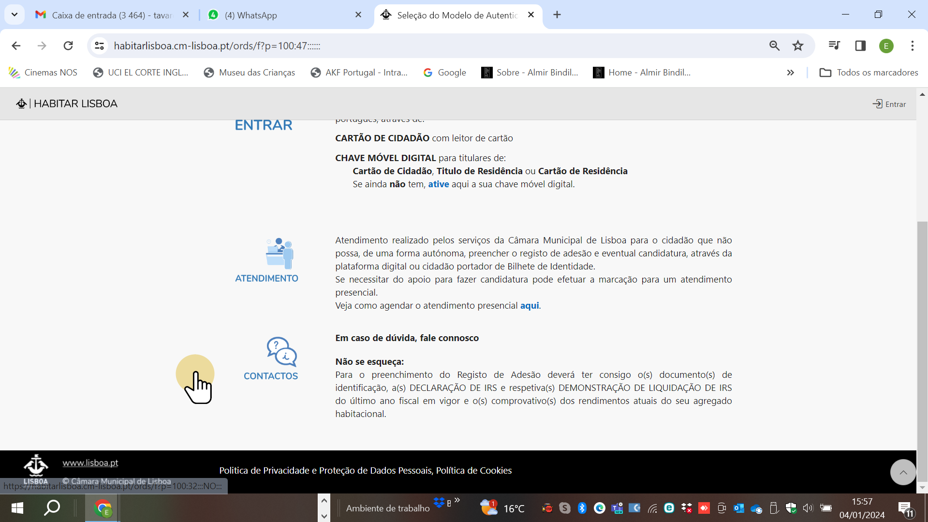The image size is (928, 522).
Task: Click the Entrar login link in header
Action: coord(889,104)
